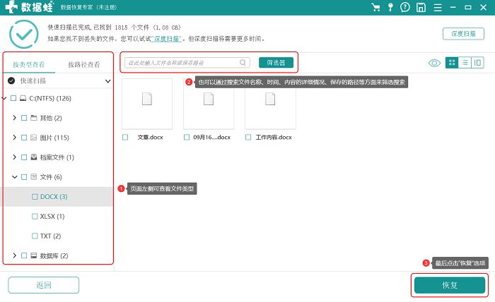Screen dimensions: 495x302
Task: Click the 快速扫描 header text
Action: [x=33, y=81]
